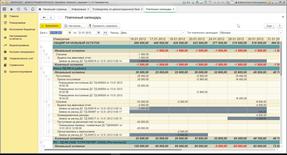Click the zoom magnifier-plus icon in title bar

228,2
